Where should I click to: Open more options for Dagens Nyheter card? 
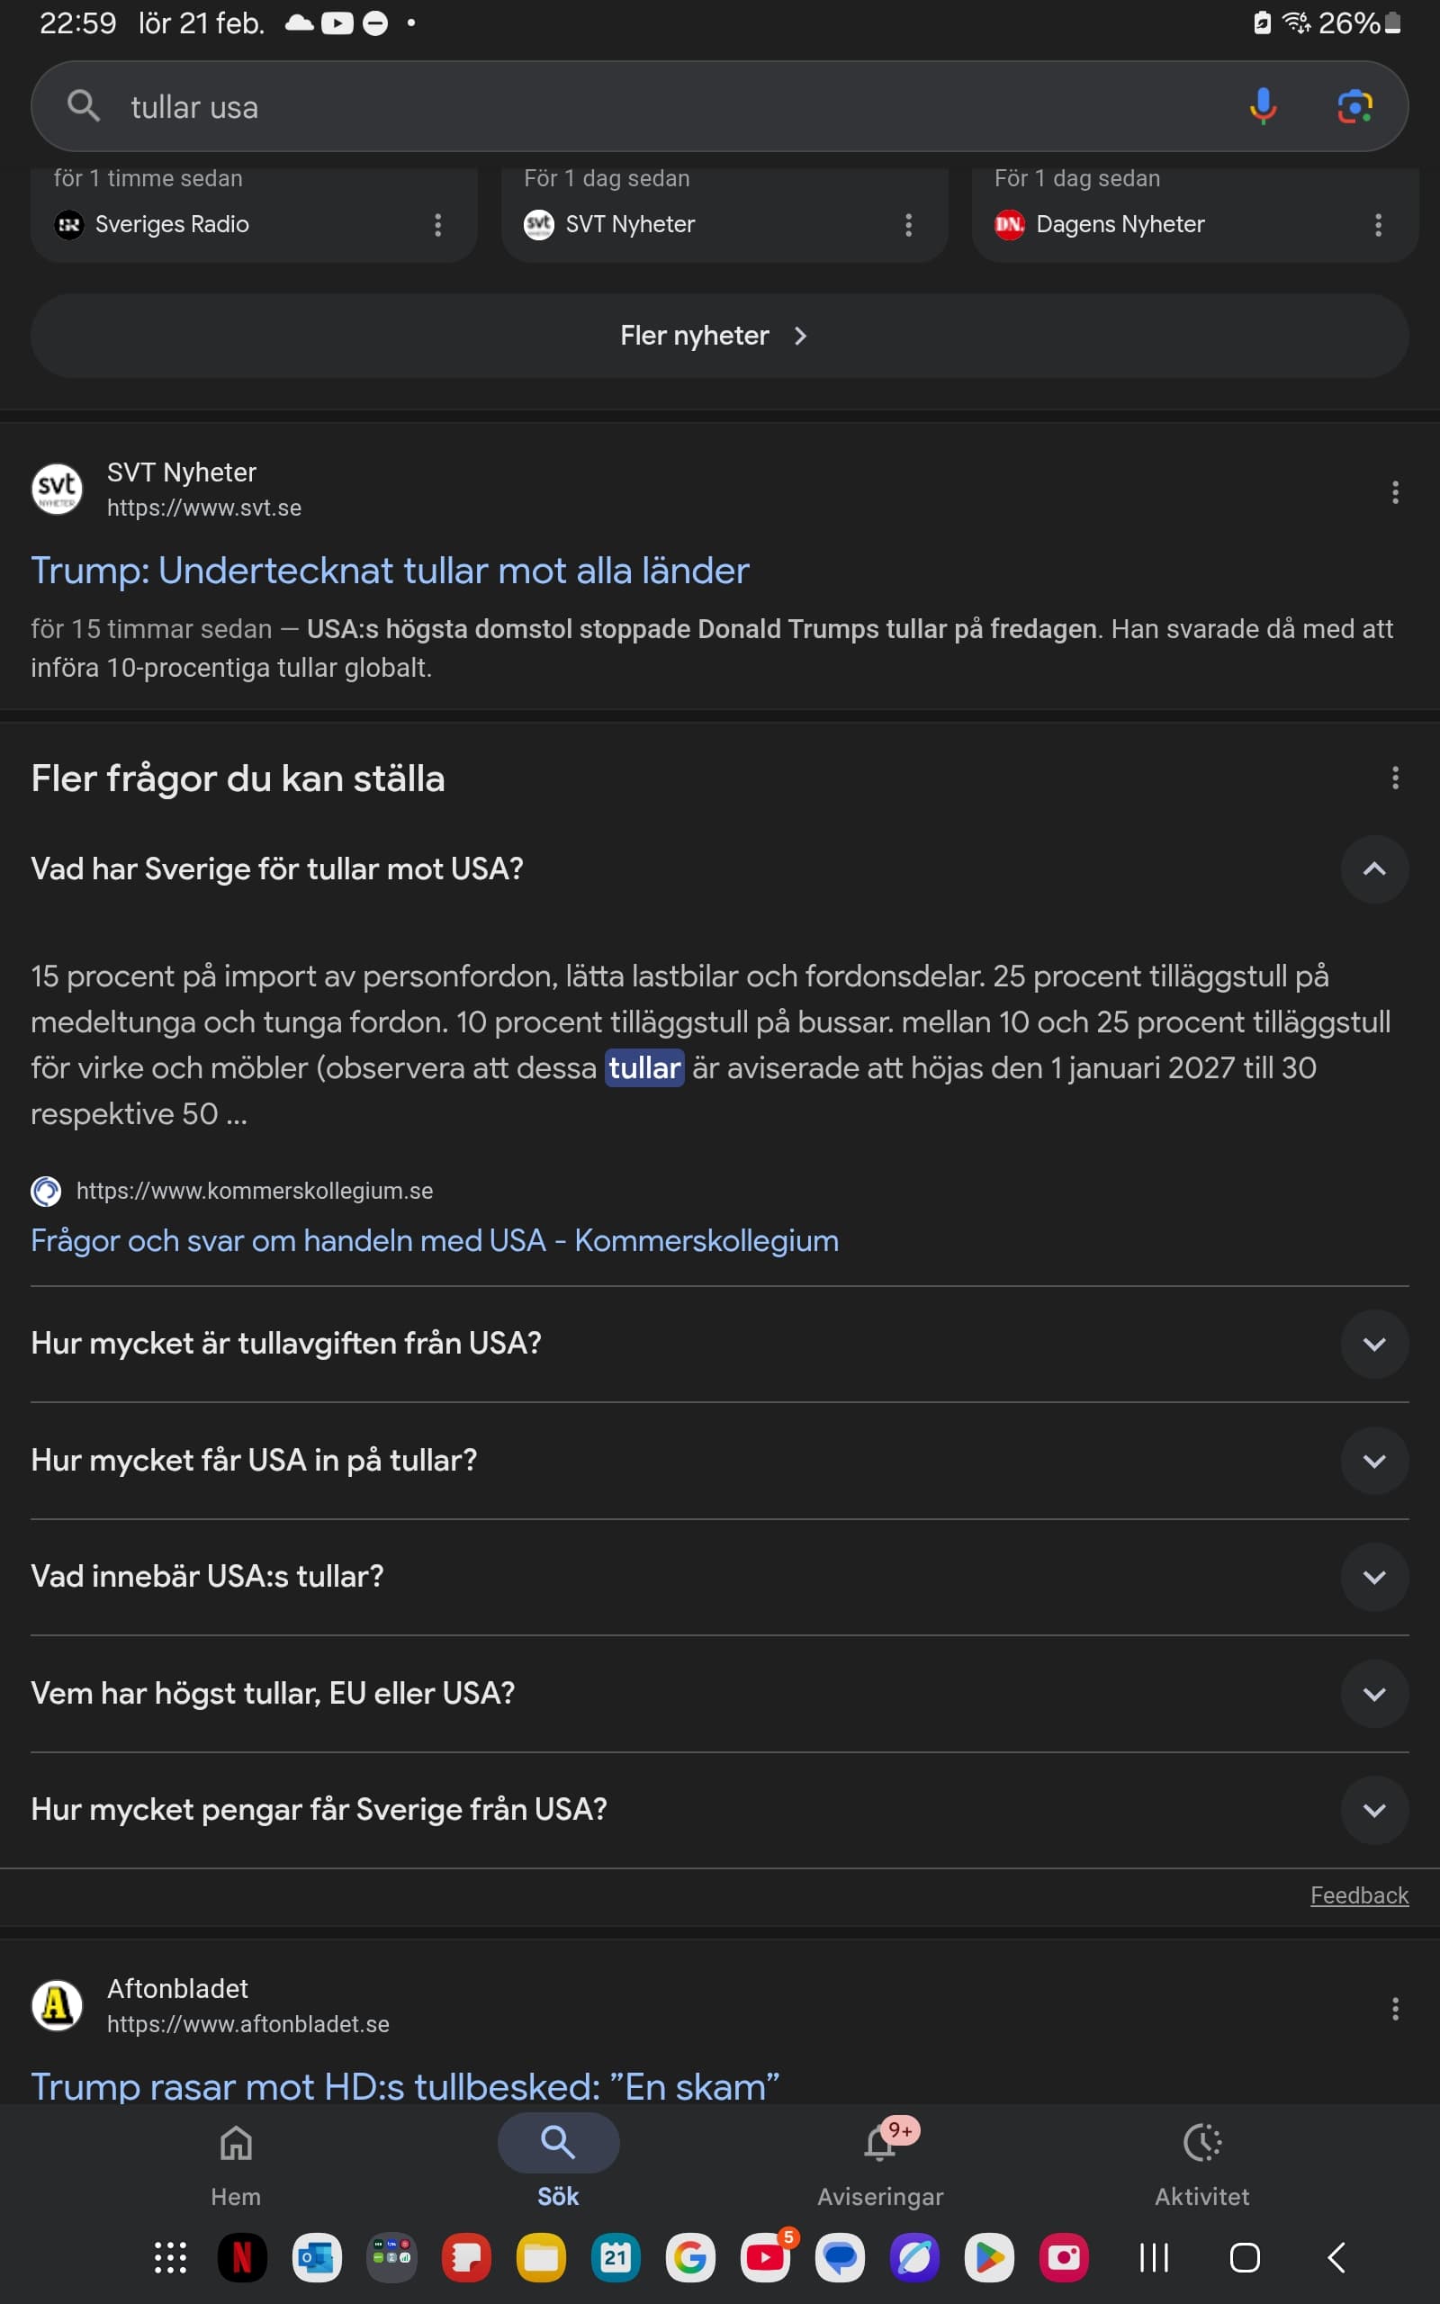pos(1377,225)
